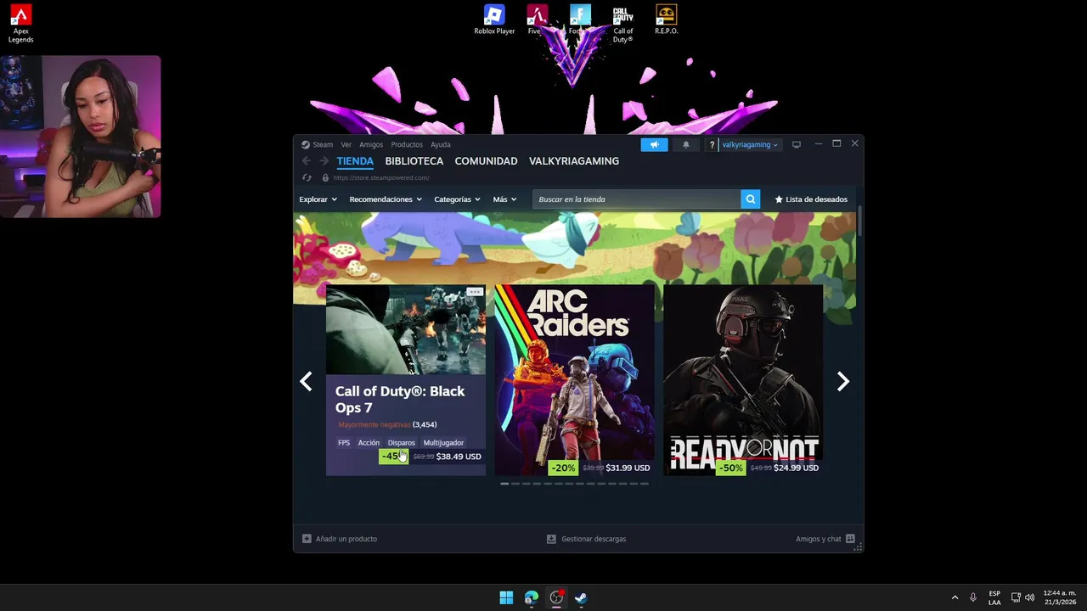Switch Steam to Big Picture mode icon
The image size is (1087, 611).
tap(797, 144)
